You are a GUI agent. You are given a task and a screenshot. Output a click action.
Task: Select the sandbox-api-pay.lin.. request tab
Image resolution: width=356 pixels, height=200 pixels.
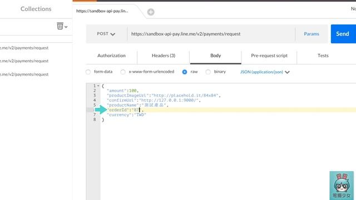(102, 11)
